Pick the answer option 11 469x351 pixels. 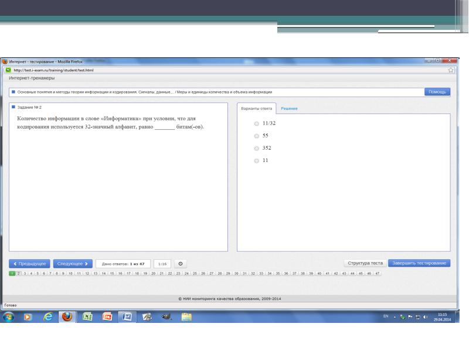coord(256,160)
